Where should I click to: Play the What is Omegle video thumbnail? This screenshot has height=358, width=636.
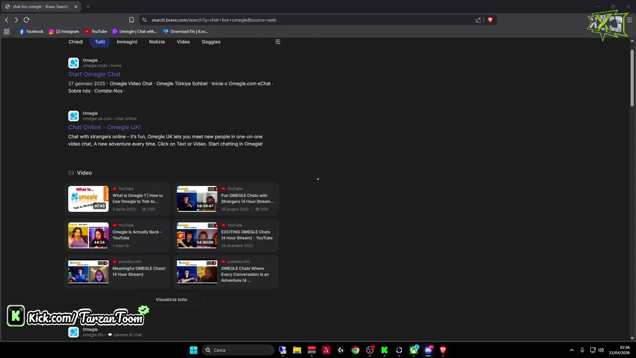pos(88,199)
